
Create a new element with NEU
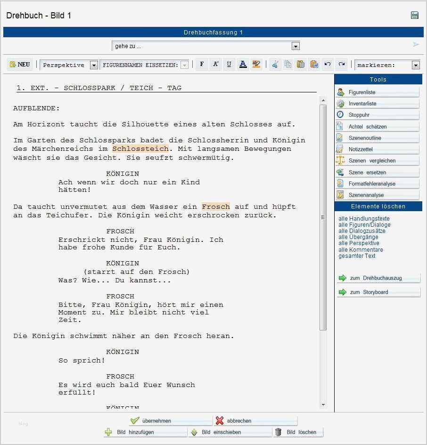[x=20, y=64]
